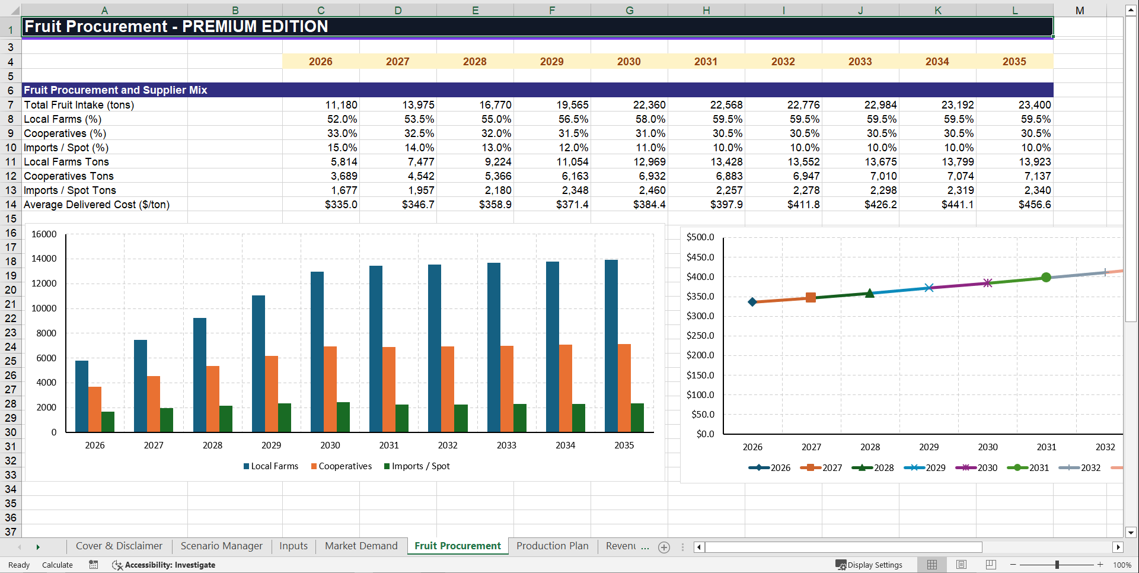Viewport: 1139px width, 573px height.
Task: Select the Total Fruit Intake (tons) label
Action: click(104, 105)
